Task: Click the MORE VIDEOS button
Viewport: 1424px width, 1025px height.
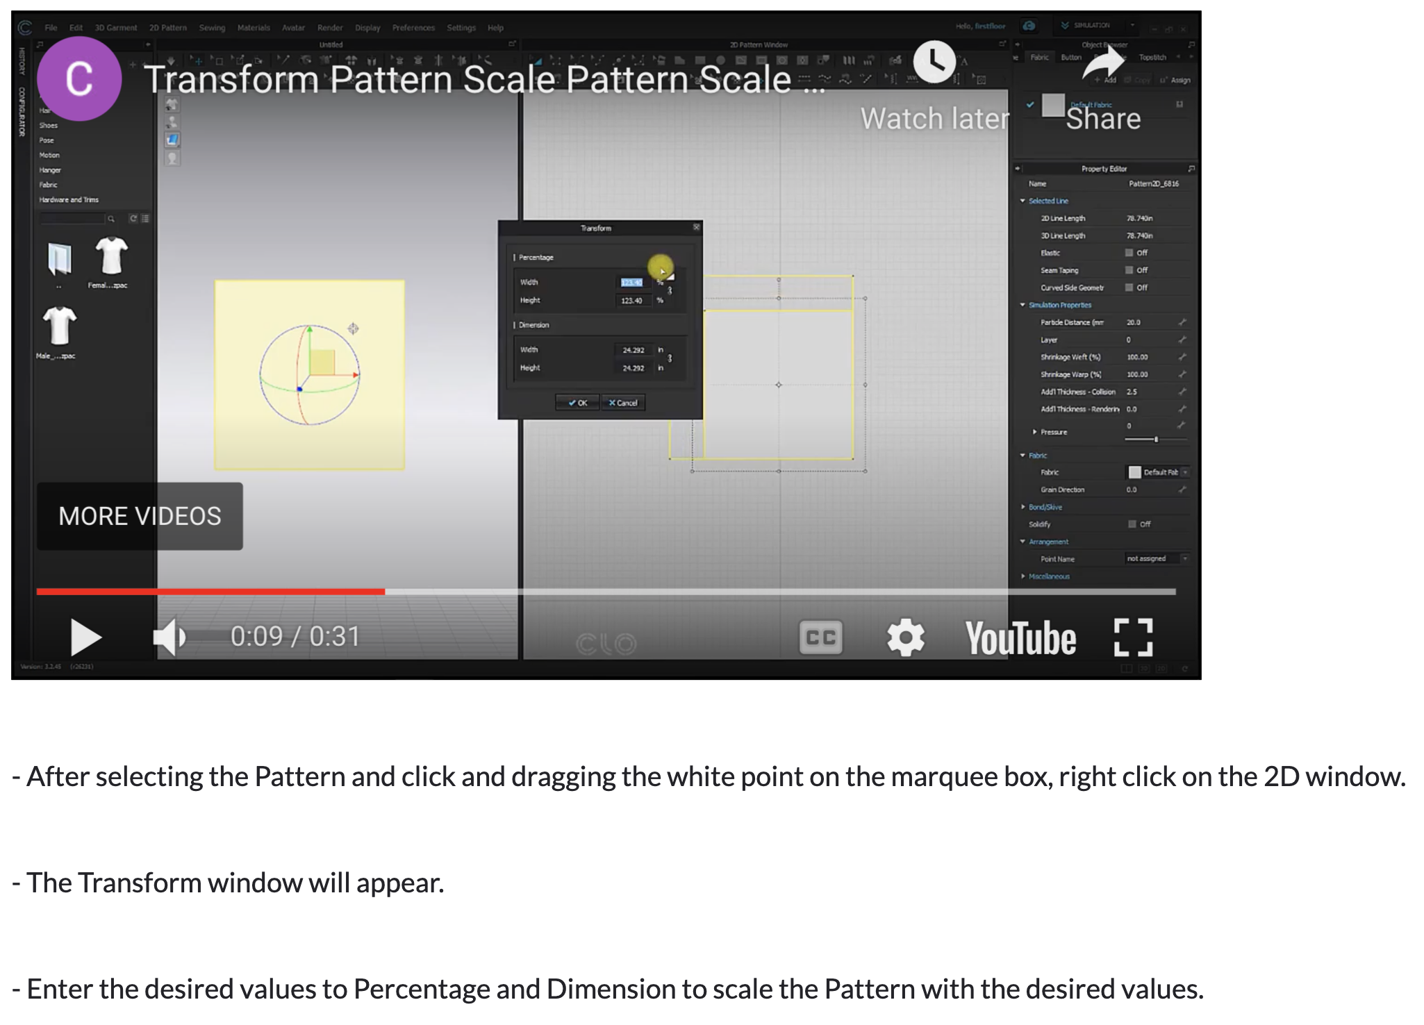Action: point(140,516)
